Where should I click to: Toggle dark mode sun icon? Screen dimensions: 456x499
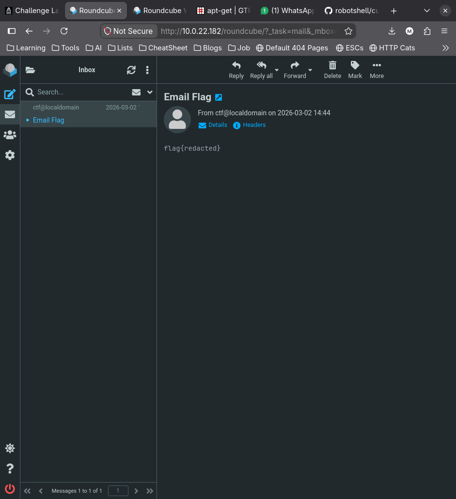10,448
